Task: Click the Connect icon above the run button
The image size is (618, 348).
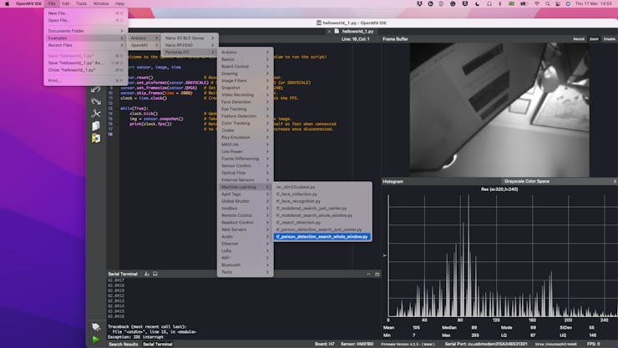Action: click(x=96, y=326)
